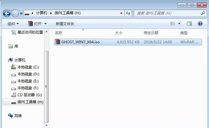This screenshot has width=209, height=128.
Task: Click the 打开 toolbar button
Action: click(34, 24)
